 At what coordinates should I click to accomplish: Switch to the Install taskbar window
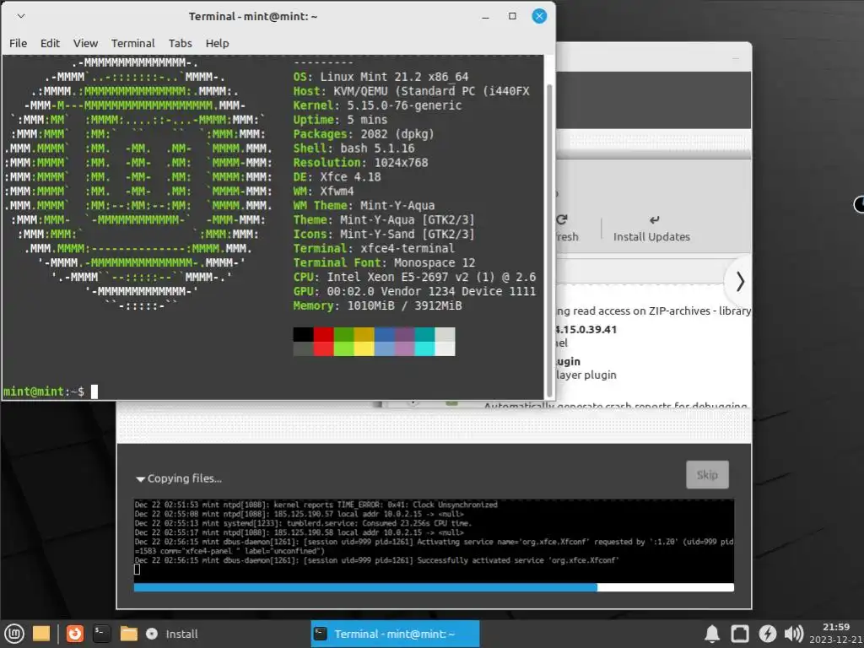[x=172, y=634]
